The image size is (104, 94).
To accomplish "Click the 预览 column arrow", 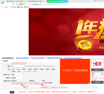I will coord(45,81).
